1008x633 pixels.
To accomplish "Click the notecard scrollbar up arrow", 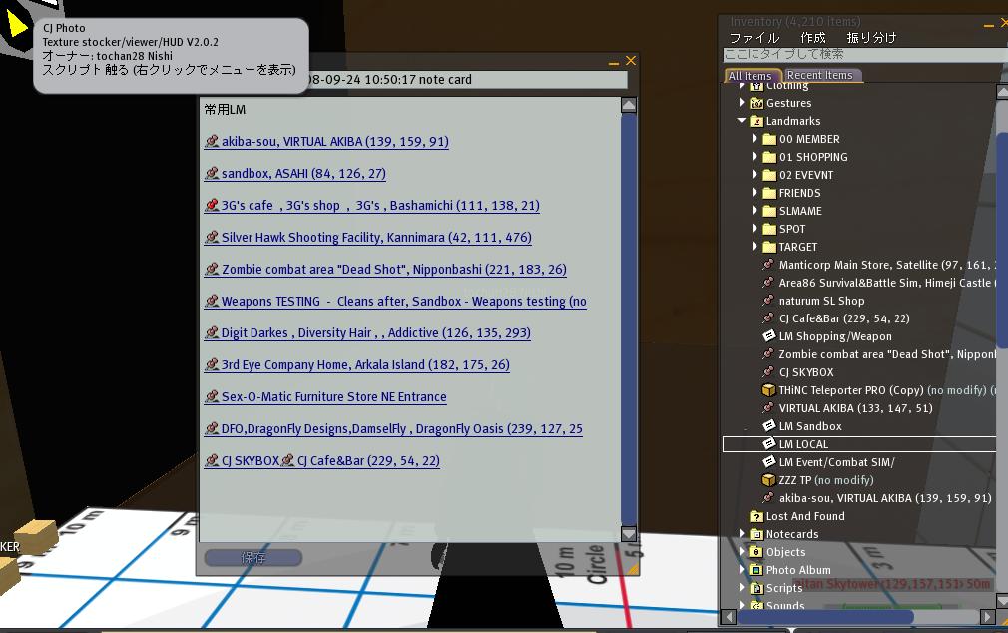I will pyautogui.click(x=629, y=105).
